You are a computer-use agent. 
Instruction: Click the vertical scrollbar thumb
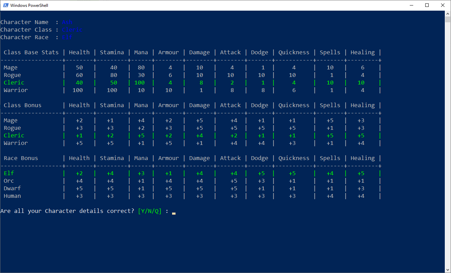(x=448, y=19)
